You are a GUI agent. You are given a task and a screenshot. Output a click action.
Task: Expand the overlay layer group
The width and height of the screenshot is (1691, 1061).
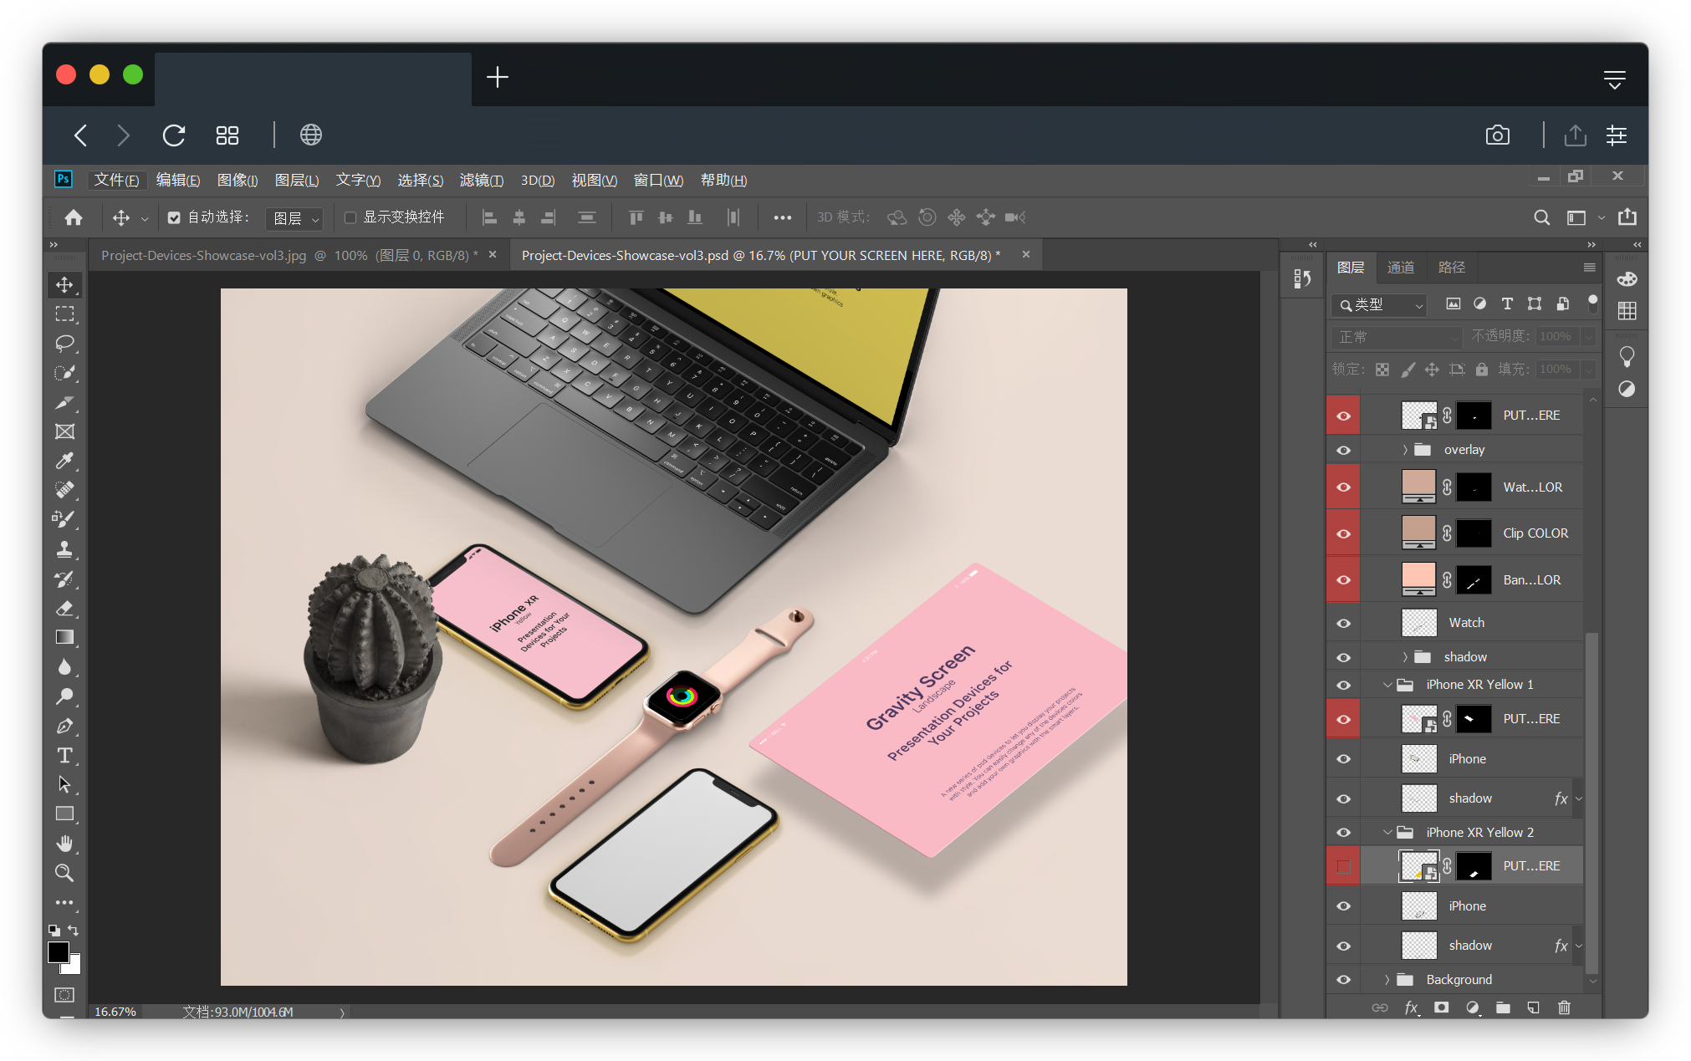click(x=1405, y=450)
